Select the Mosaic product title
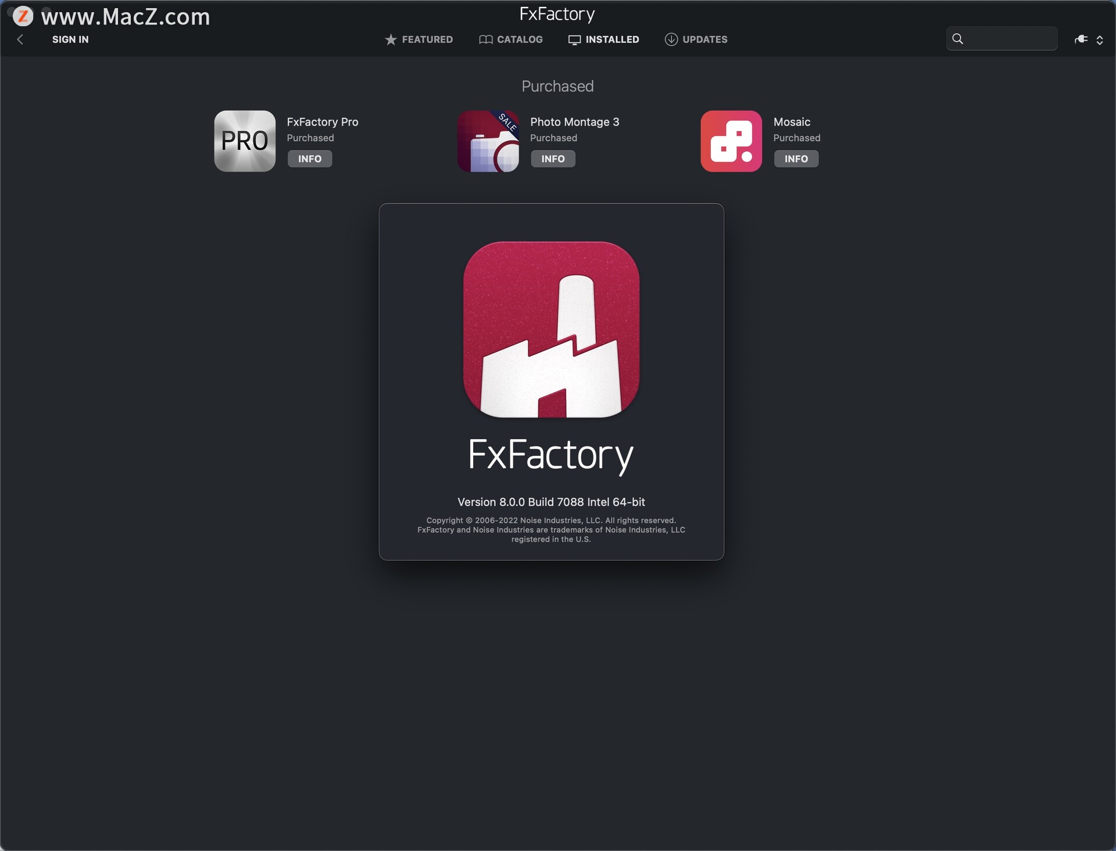The height and width of the screenshot is (851, 1116). [792, 122]
